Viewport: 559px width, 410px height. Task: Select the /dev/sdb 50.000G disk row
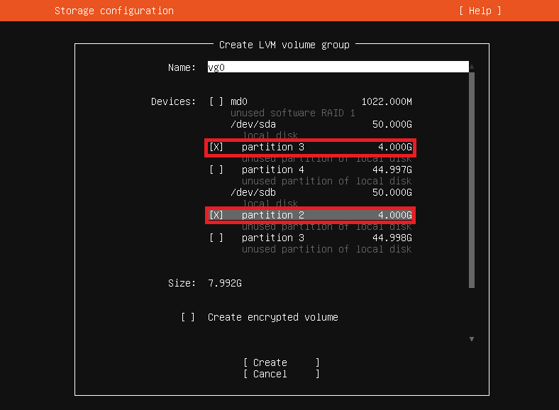coord(321,192)
